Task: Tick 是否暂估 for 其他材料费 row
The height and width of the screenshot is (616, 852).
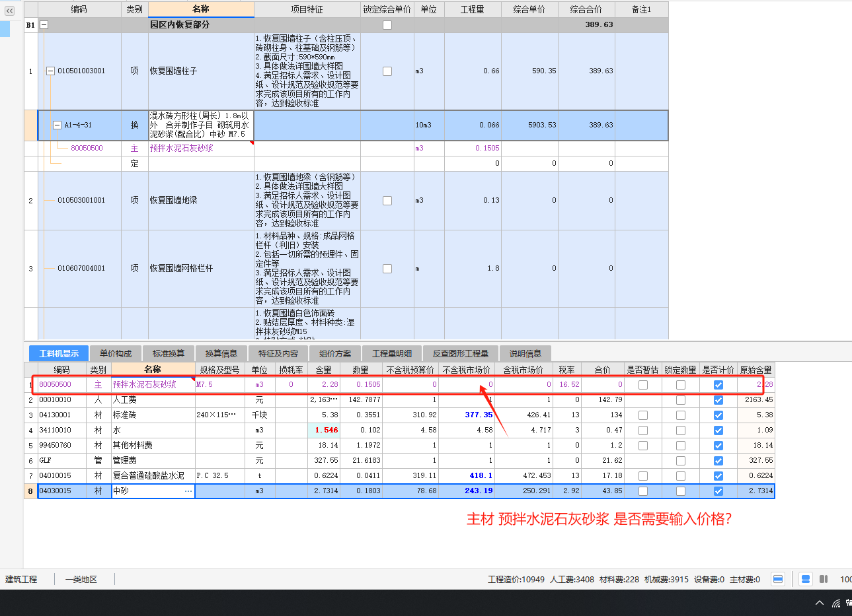Action: pos(643,446)
